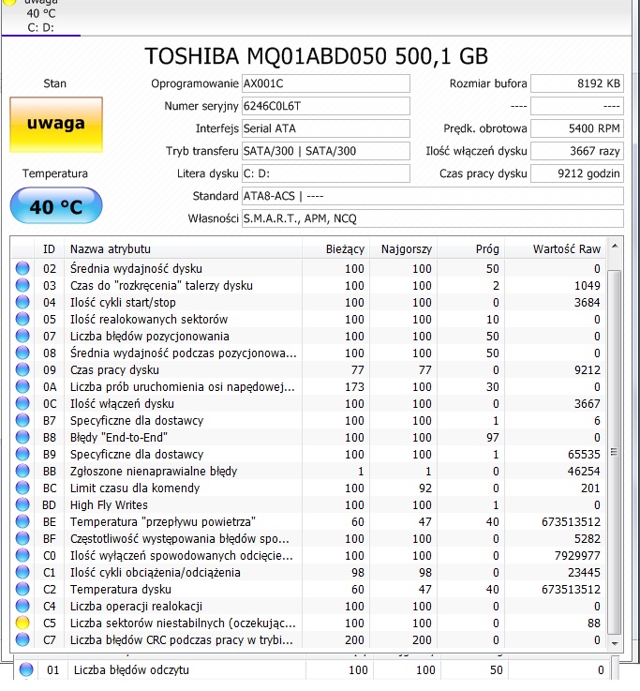The width and height of the screenshot is (640, 691).
Task: Select row 'Temperatura dysku'
Action: coord(308,589)
